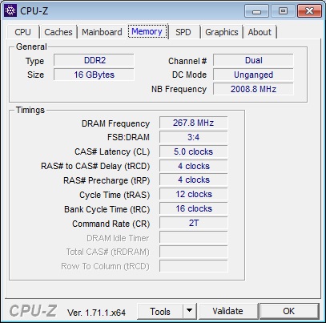Open the SPD tab
Image resolution: width=326 pixels, height=323 pixels.
click(183, 32)
